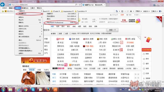Open the IE favorites star icon
Viewport: 164px width, 92px height.
159,5
